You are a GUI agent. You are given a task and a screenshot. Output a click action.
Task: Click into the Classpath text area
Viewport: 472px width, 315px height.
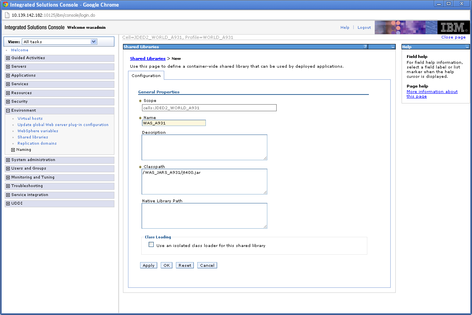click(x=204, y=182)
